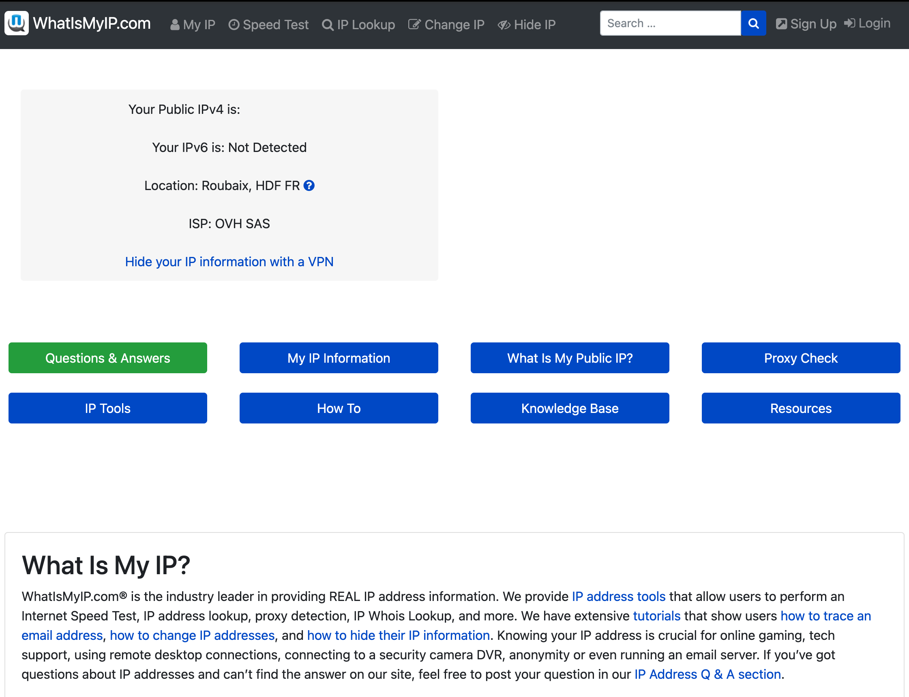Expand the Resources section button
The image size is (909, 697).
pos(801,408)
